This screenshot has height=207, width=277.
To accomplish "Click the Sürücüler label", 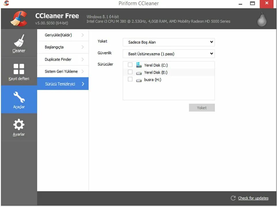I will [x=105, y=64].
